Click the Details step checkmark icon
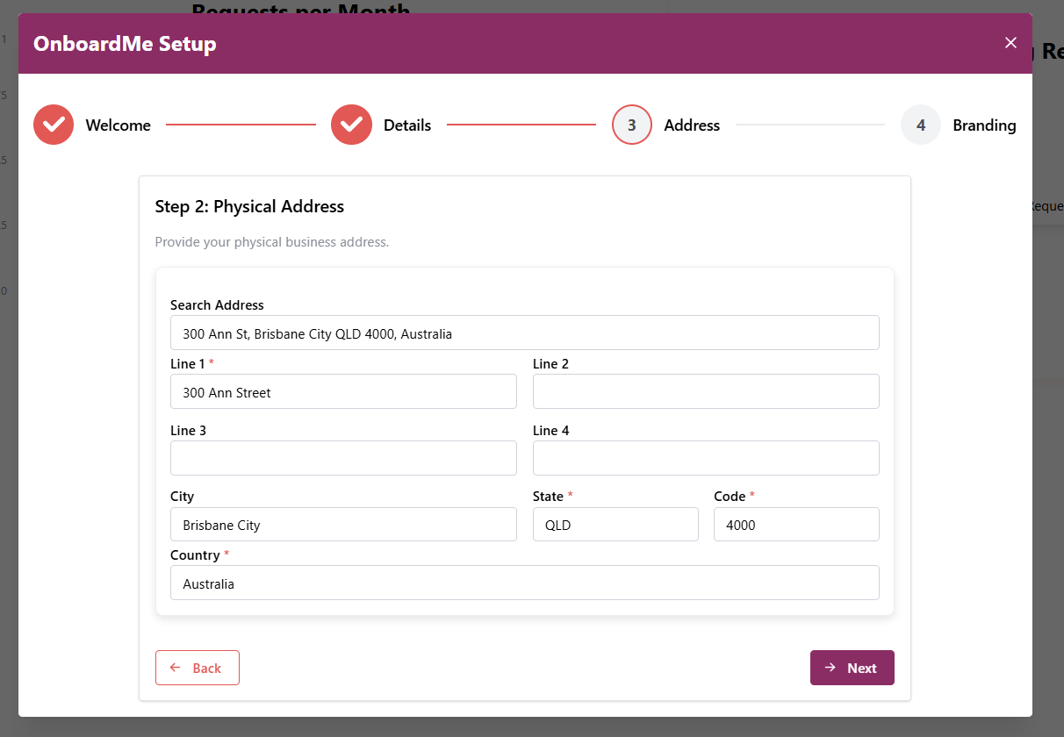The image size is (1064, 737). (x=351, y=125)
